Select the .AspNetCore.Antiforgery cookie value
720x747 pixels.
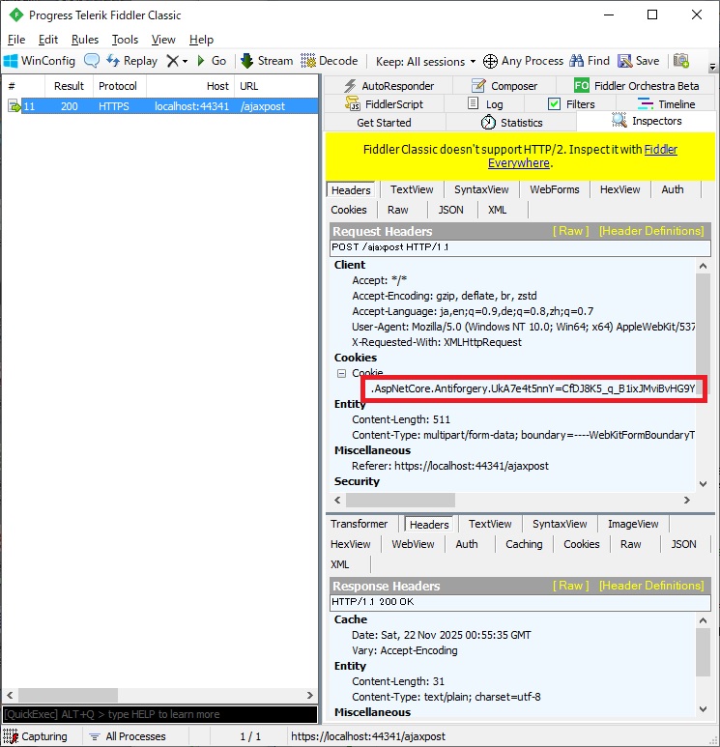coord(533,388)
